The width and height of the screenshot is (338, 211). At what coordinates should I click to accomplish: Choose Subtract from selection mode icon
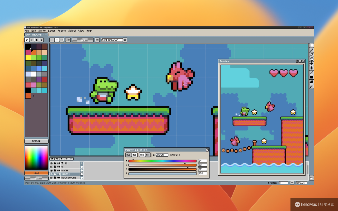(x=62, y=40)
